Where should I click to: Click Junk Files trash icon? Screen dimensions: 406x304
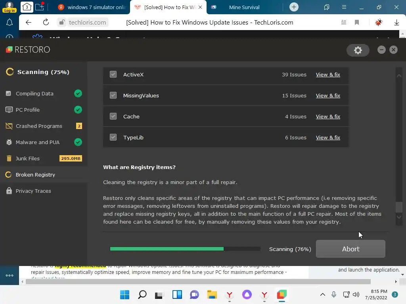point(9,158)
